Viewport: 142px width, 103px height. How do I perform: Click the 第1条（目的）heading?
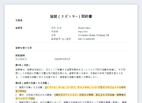click(x=23, y=65)
